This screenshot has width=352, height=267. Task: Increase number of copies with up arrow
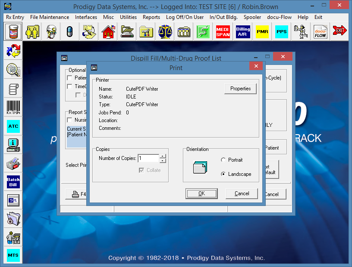163,156
